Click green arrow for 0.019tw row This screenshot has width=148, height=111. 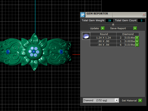(137, 45)
